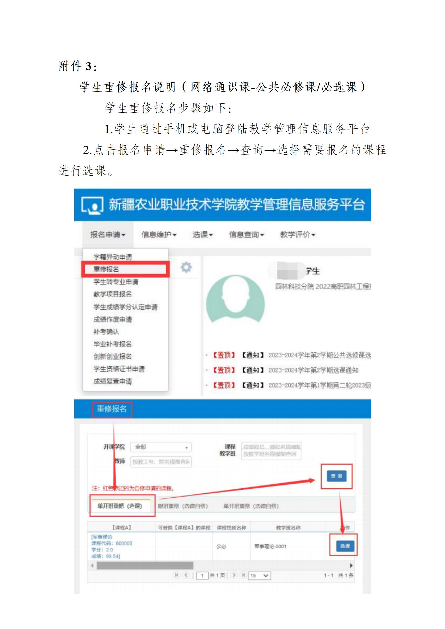Switch to 跟班重修 (选课自修) tab
Screen dimensions: 445x629
[x=183, y=506]
